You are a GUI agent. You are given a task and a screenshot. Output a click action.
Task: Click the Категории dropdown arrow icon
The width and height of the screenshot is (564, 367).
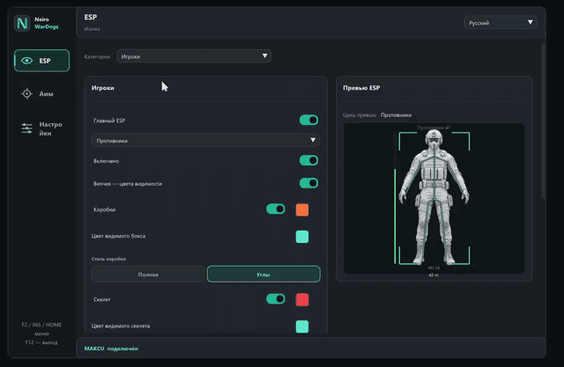pyautogui.click(x=264, y=55)
